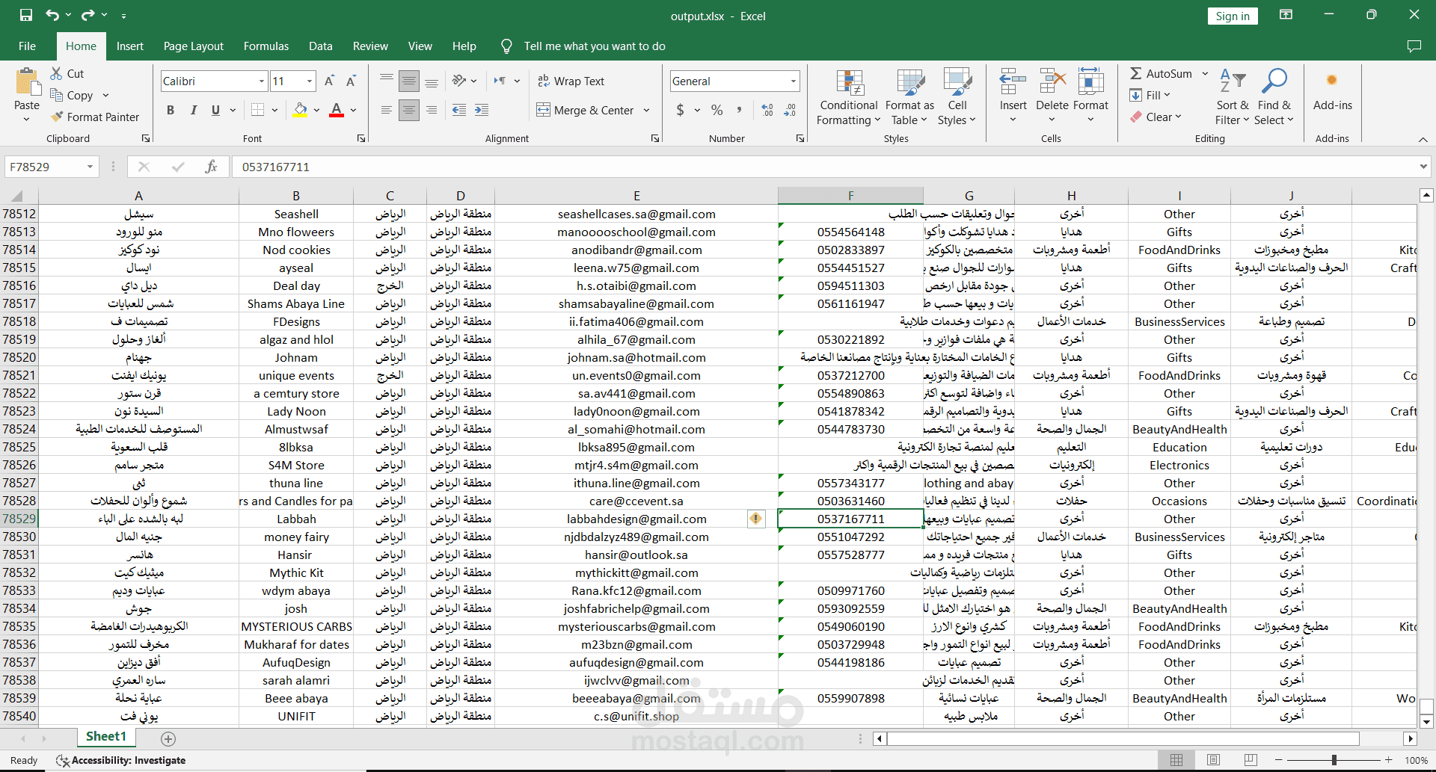
Task: Open Sort & Filter options
Action: (1233, 97)
